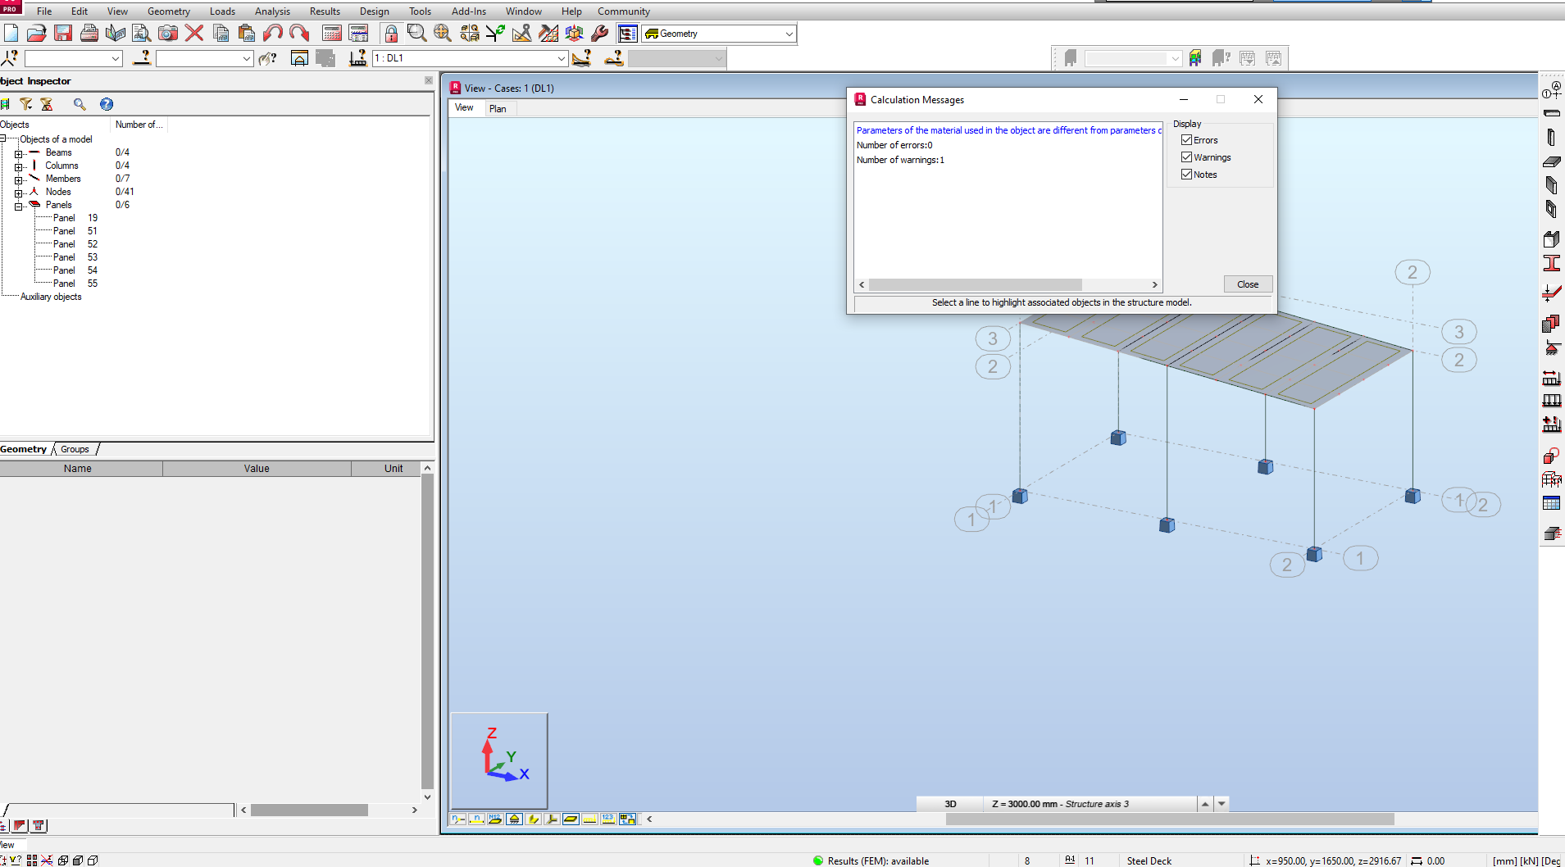Open the load case 1: DL1 dropdown
The height and width of the screenshot is (867, 1565).
click(x=560, y=58)
